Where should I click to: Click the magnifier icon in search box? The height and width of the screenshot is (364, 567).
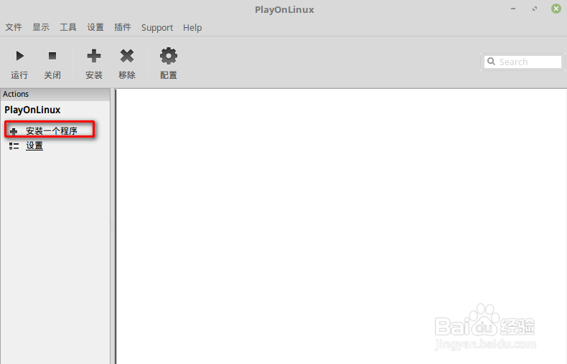pyautogui.click(x=491, y=62)
